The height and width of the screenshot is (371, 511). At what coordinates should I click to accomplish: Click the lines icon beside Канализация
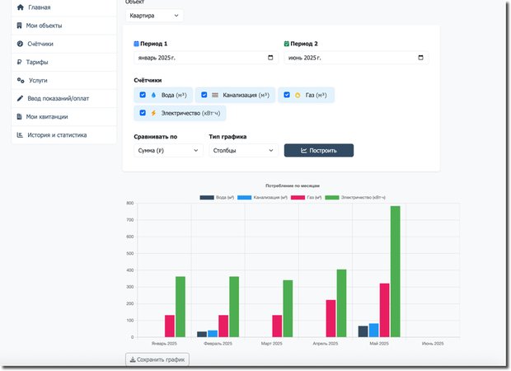pyautogui.click(x=215, y=95)
